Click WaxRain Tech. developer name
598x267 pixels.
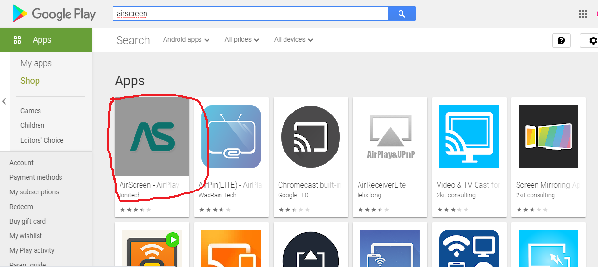click(x=218, y=195)
